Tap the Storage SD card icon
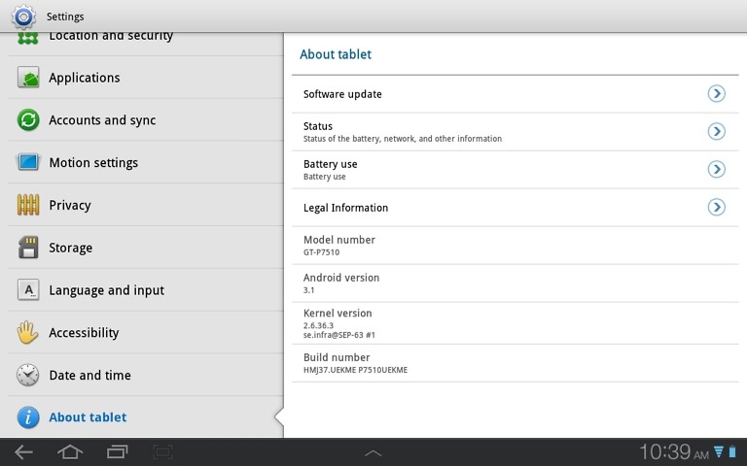747x466 pixels. (x=29, y=249)
